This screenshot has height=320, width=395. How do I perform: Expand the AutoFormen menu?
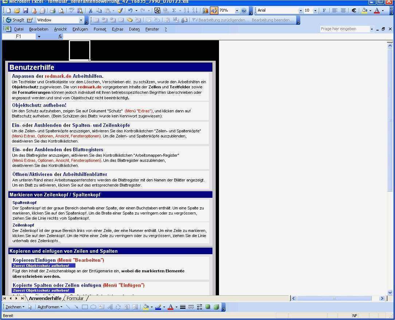pyautogui.click(x=50, y=307)
